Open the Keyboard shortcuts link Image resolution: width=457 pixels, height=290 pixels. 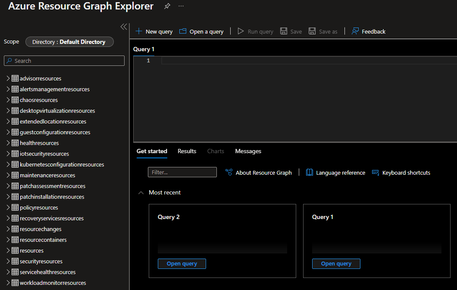406,173
